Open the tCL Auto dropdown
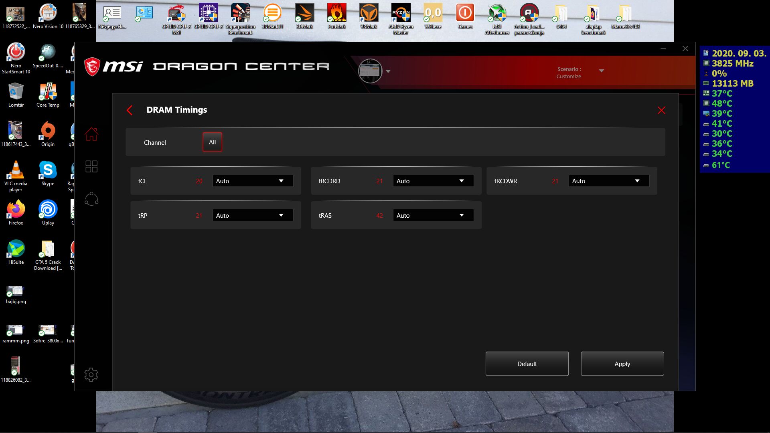The width and height of the screenshot is (770, 433). click(x=253, y=181)
